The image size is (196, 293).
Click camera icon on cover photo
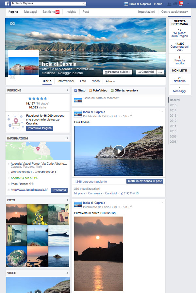[12, 24]
